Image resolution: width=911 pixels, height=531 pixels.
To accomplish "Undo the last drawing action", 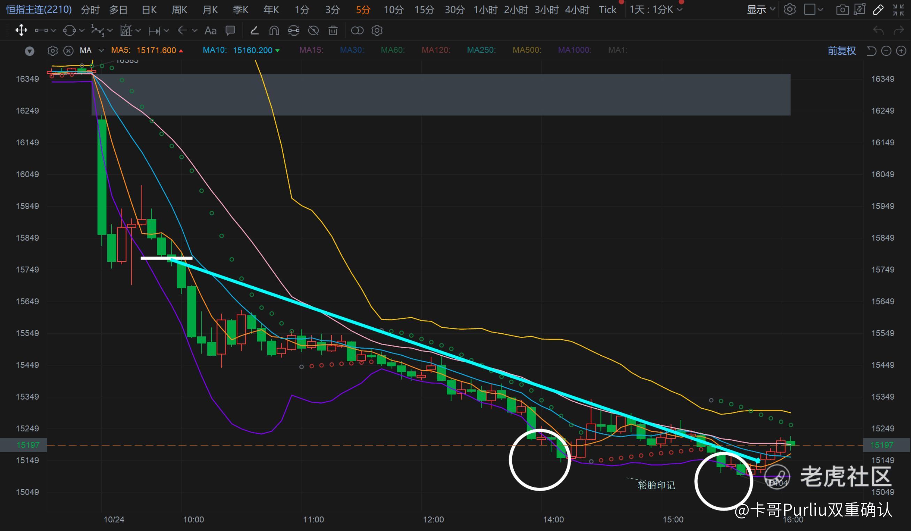I will 879,30.
